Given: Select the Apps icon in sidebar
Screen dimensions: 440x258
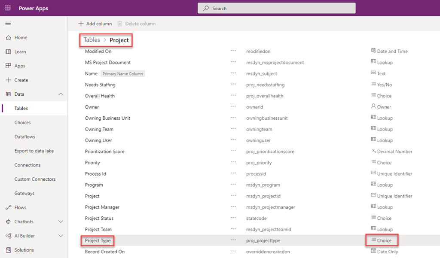Looking at the screenshot, I should click(x=8, y=66).
